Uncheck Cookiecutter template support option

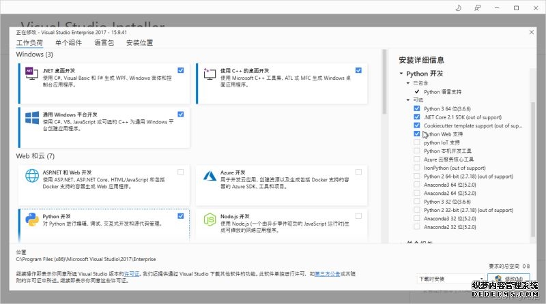[416, 125]
